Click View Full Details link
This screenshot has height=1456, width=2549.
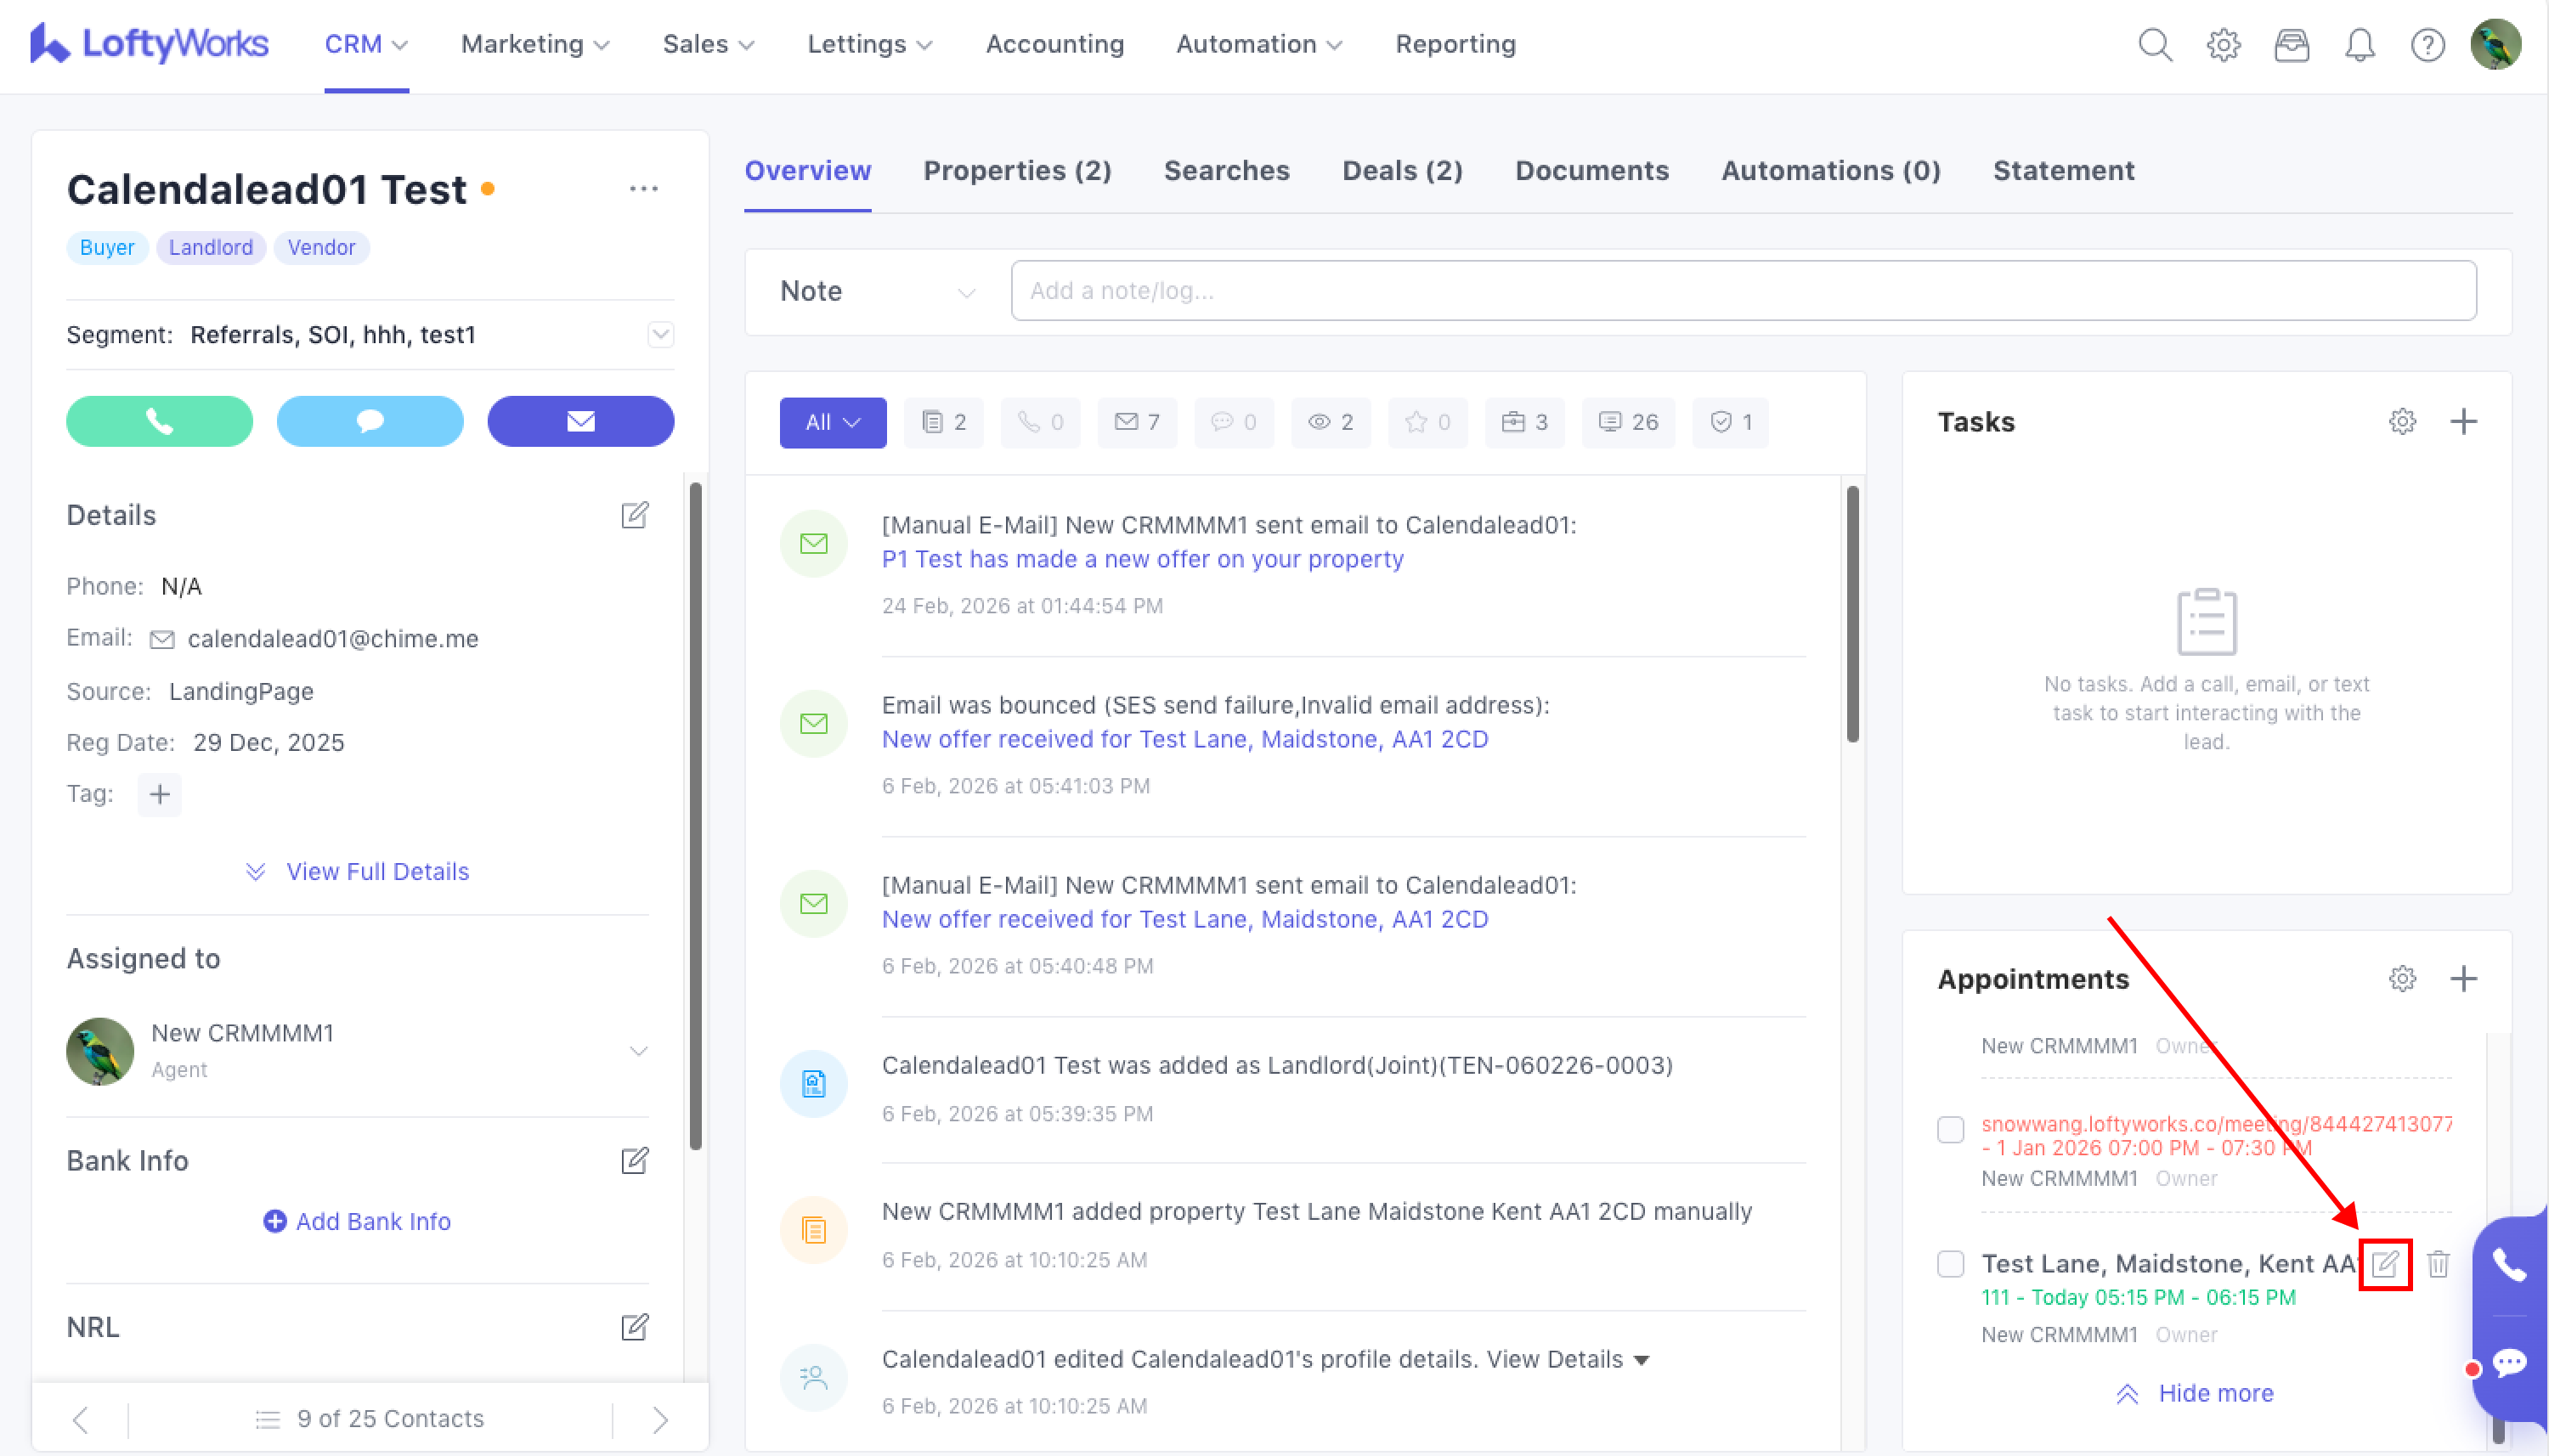[377, 871]
